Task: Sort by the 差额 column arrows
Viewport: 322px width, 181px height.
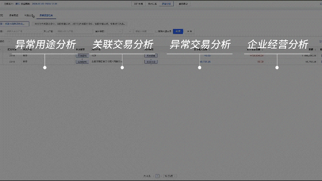Action: coord(315,50)
